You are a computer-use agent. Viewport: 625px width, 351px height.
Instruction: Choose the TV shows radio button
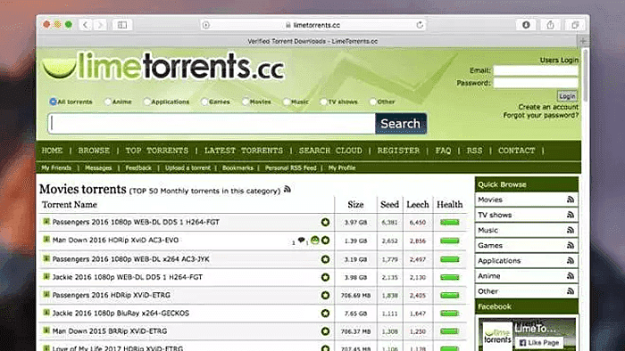pos(323,102)
